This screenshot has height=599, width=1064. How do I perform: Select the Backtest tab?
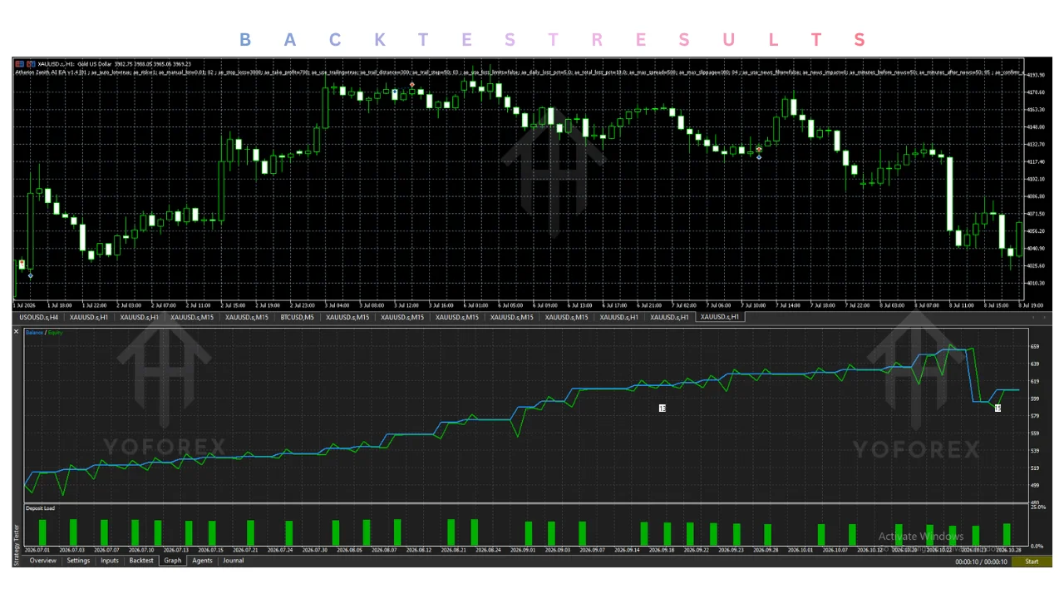pyautogui.click(x=141, y=561)
